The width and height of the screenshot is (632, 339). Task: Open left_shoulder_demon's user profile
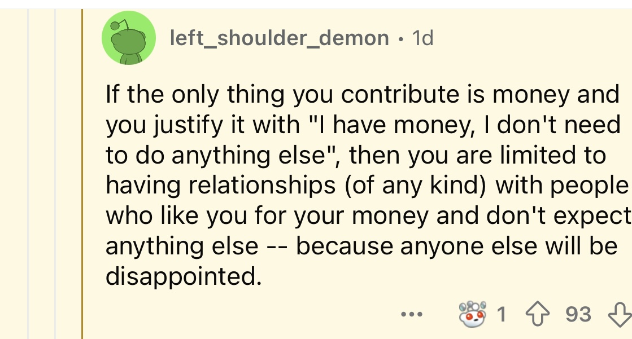click(280, 38)
